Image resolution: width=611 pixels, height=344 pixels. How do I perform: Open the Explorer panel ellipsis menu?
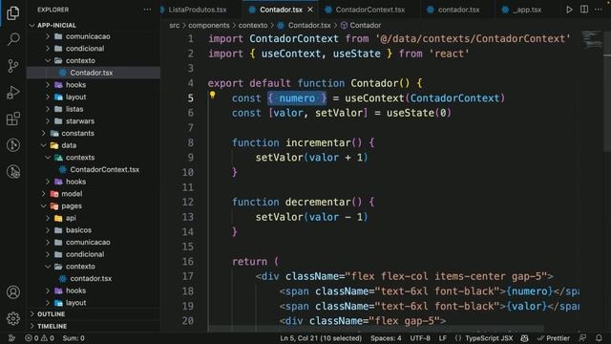click(147, 10)
